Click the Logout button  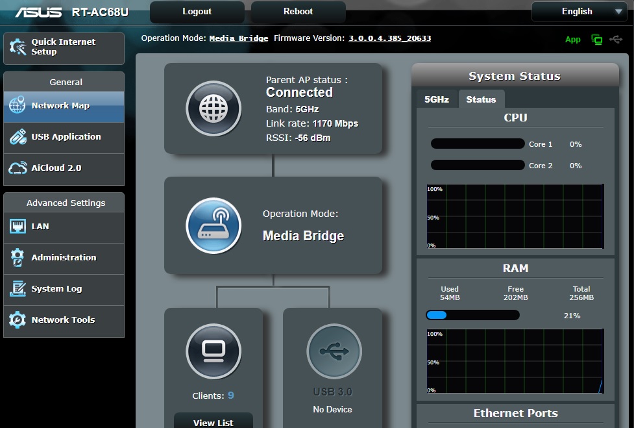[197, 12]
